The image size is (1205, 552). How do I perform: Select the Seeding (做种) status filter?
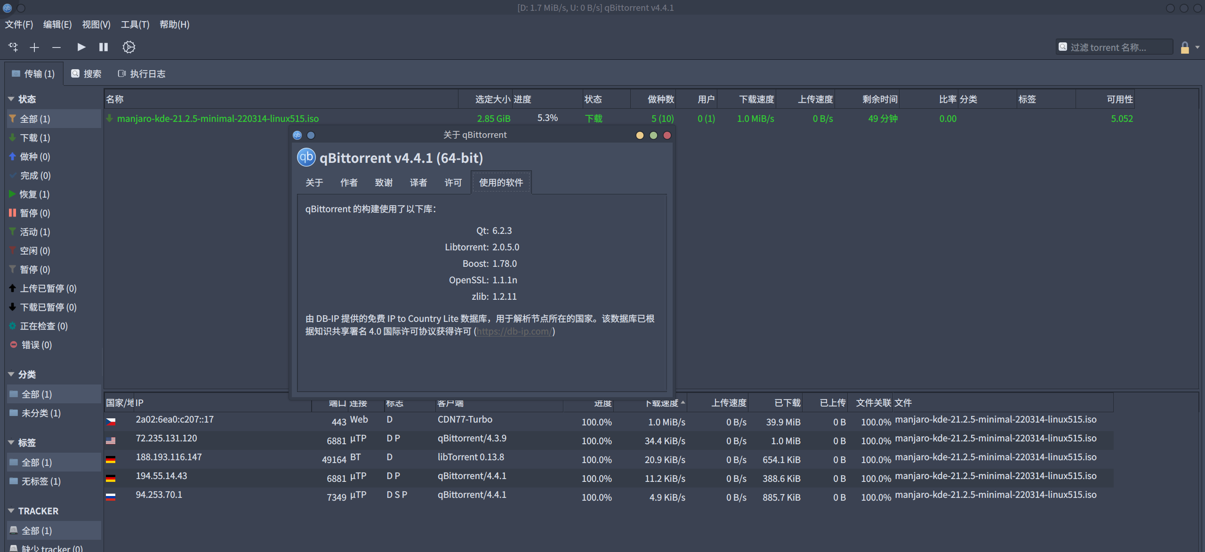[x=35, y=157]
